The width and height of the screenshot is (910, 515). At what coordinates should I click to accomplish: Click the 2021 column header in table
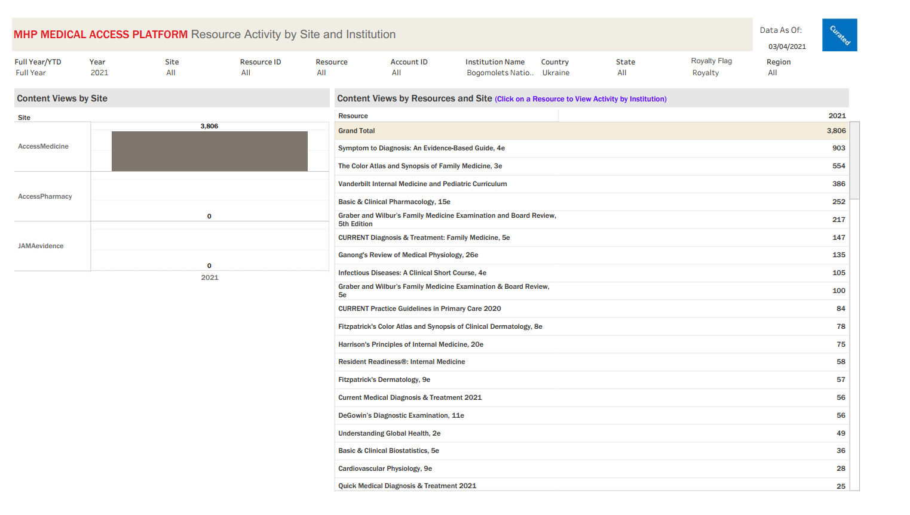837,116
